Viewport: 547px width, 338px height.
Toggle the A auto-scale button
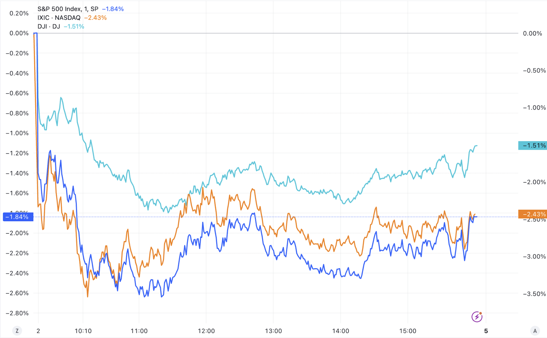[535, 331]
